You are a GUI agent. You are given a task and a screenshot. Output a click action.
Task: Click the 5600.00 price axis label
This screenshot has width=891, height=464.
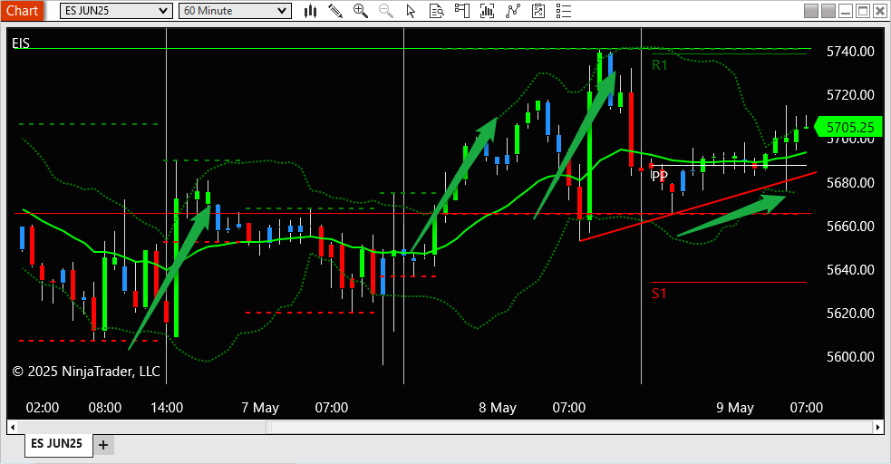(850, 357)
